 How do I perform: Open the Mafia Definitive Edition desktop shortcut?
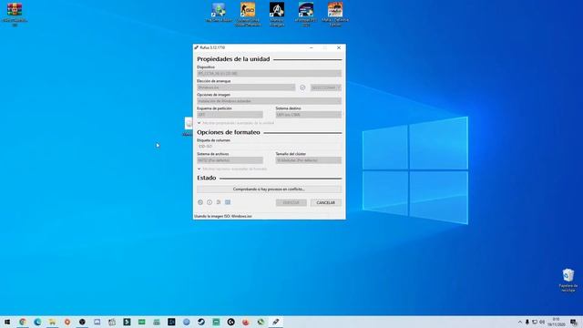(x=335, y=15)
